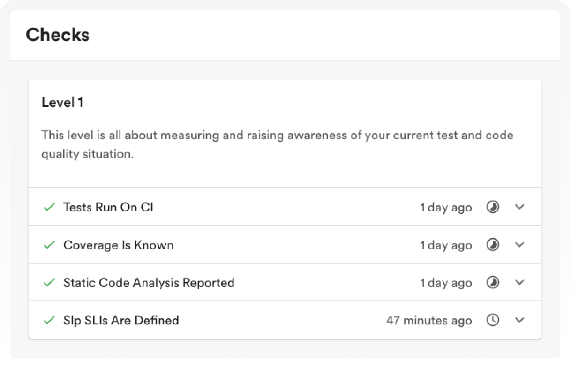Expand the Coverage Is Known check
571x369 pixels.
click(x=519, y=245)
